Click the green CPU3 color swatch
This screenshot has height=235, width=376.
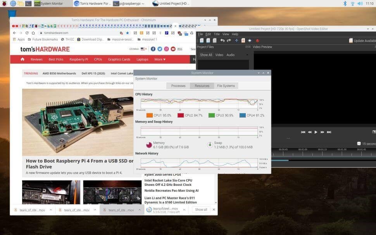[212, 115]
